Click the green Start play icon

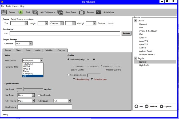point(21,12)
